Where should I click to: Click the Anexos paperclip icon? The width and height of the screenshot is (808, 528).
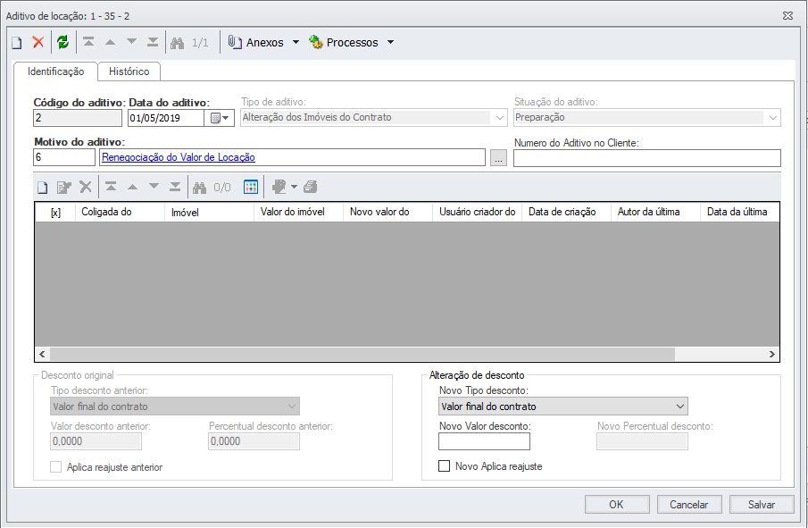click(x=235, y=42)
